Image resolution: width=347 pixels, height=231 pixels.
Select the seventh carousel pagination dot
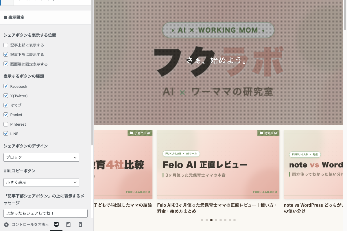[230, 220]
